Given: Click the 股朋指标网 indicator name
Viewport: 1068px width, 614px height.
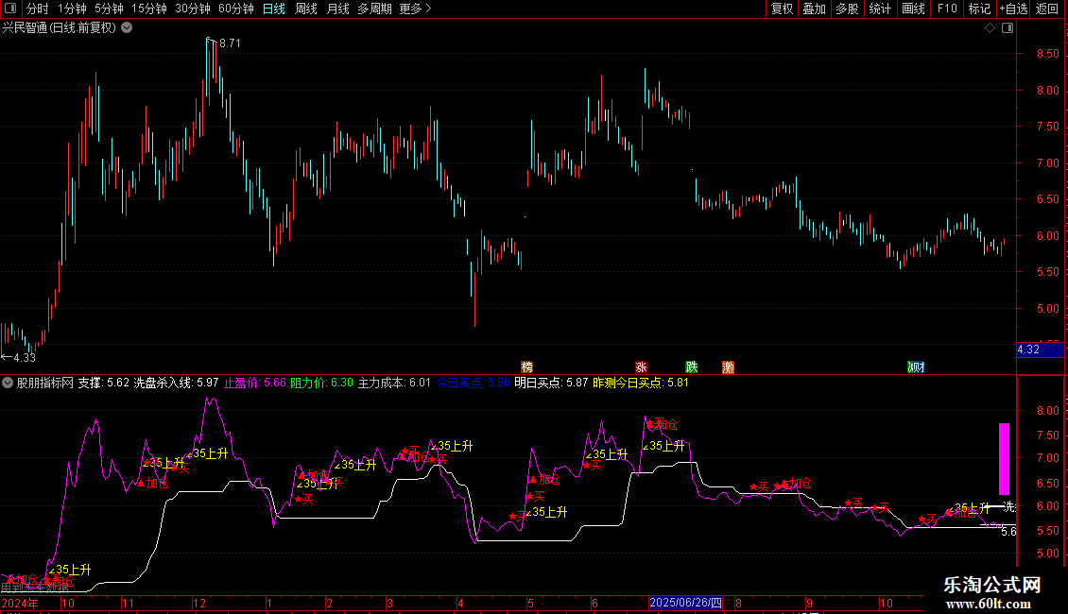Looking at the screenshot, I should click(x=45, y=383).
